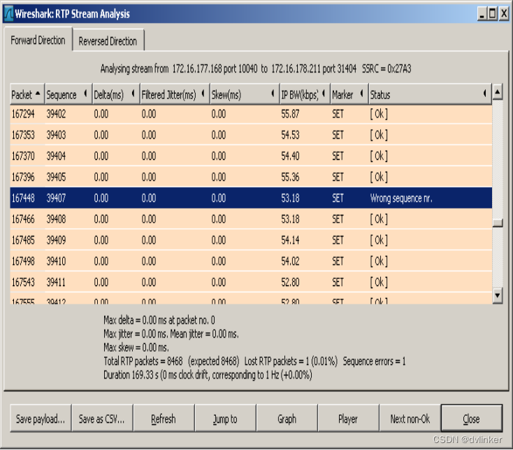Click sequence number 39402 cell
513x450 pixels.
click(x=56, y=114)
